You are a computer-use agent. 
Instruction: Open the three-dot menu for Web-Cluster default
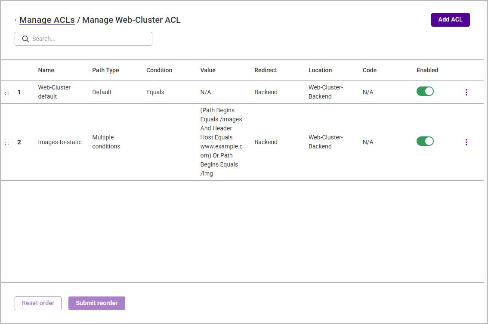[x=466, y=92]
